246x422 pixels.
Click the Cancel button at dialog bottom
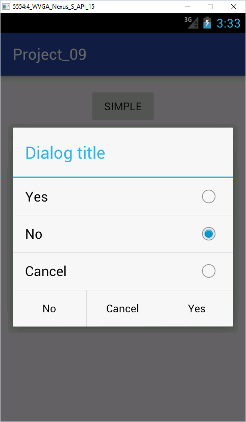pyautogui.click(x=123, y=308)
